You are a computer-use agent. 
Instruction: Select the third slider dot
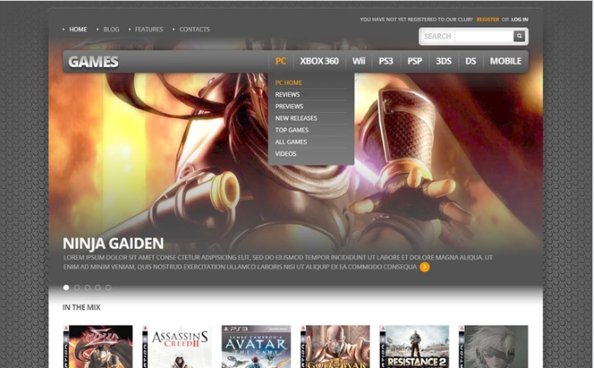tap(88, 287)
